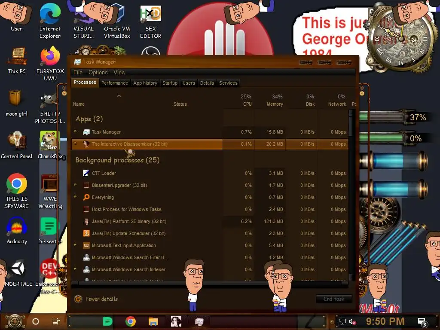
Task: Switch to the App history tab
Action: click(145, 83)
